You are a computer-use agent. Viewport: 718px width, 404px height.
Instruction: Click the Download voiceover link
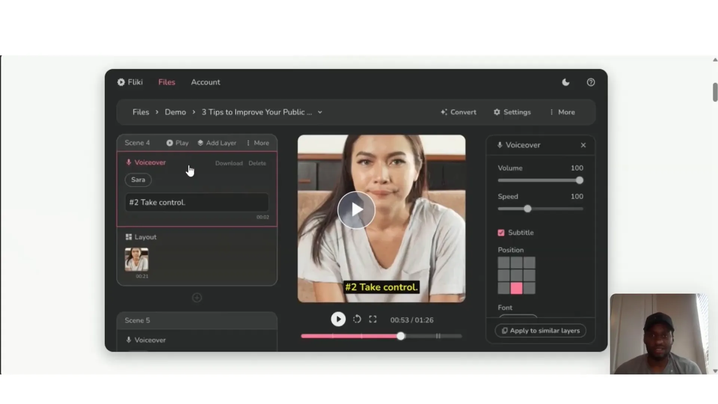(229, 163)
